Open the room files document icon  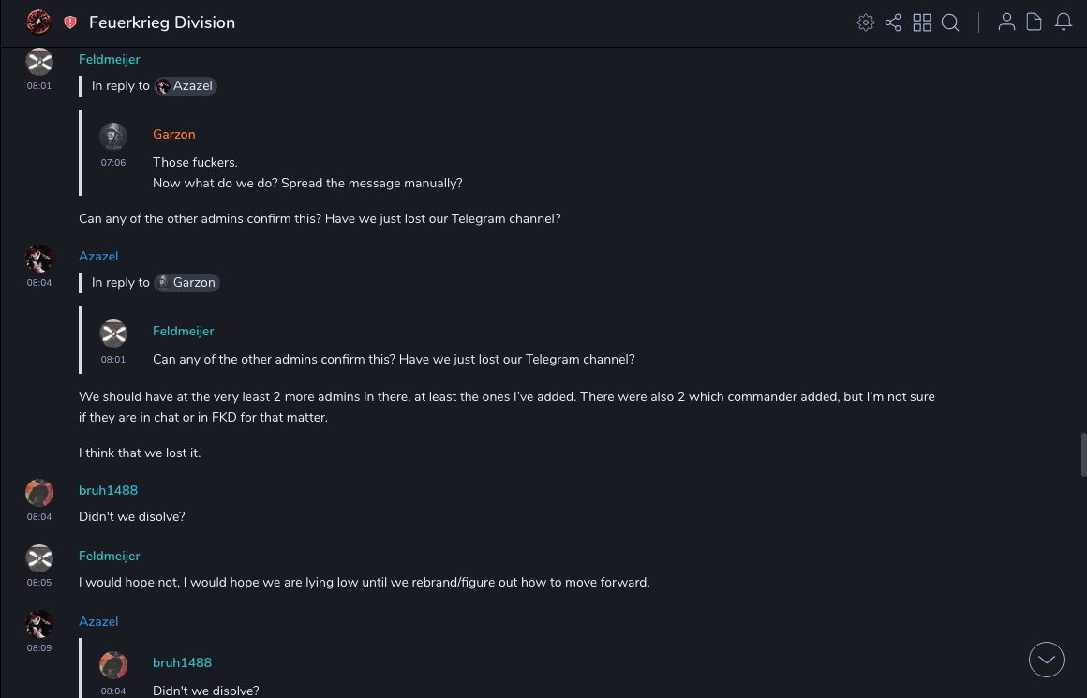[x=1035, y=22]
